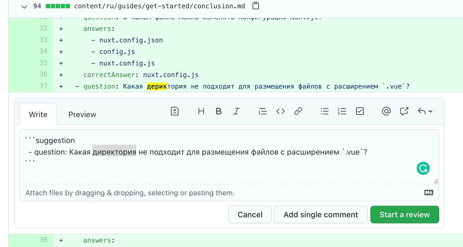
Task: Switch to the Write tab
Action: [38, 114]
